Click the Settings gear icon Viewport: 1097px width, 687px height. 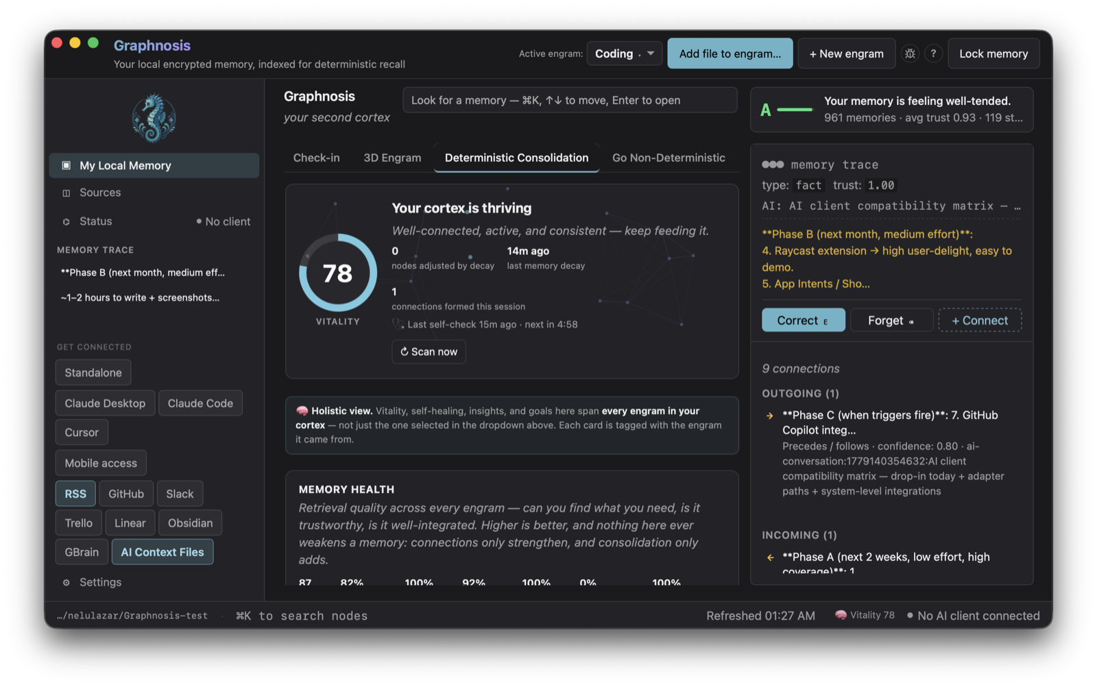pyautogui.click(x=67, y=582)
